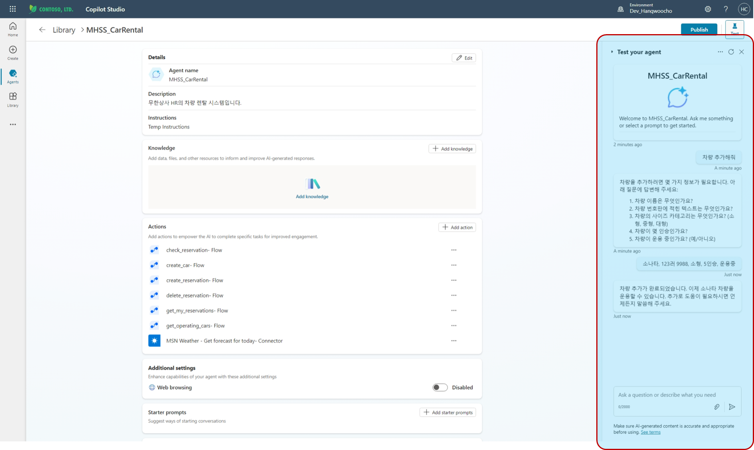Click the Contoso, Ltd. logo
Viewport: 754px width, 450px height.
pyautogui.click(x=51, y=9)
